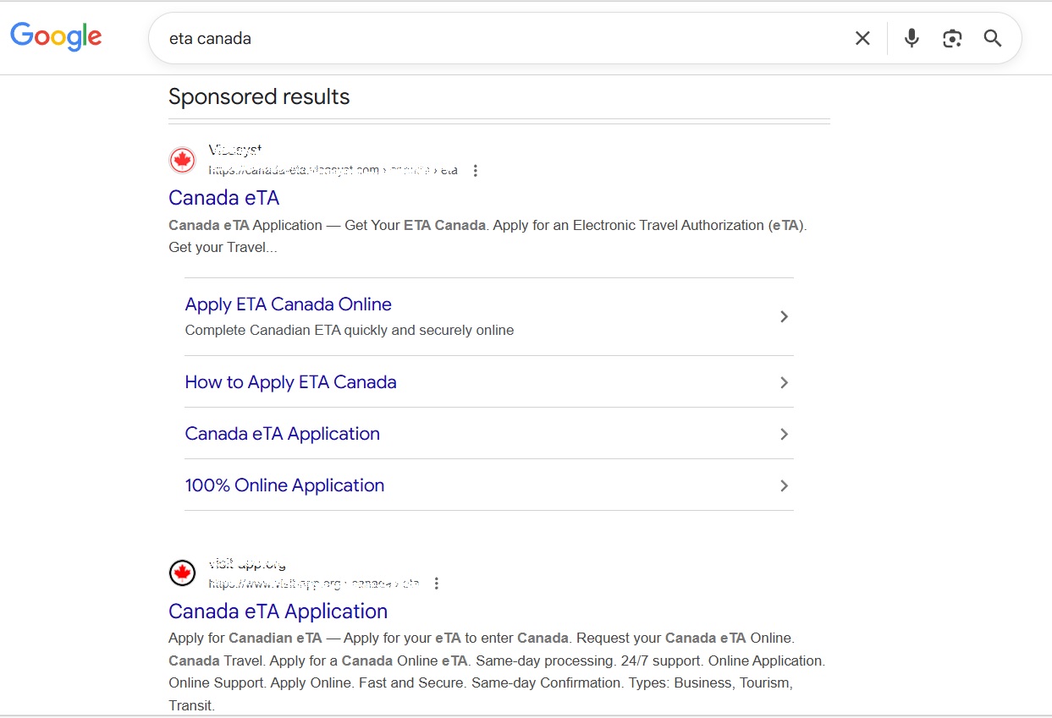Click chevron beside 100% Online Application
Screen dimensions: 1052x718
pyautogui.click(x=784, y=485)
